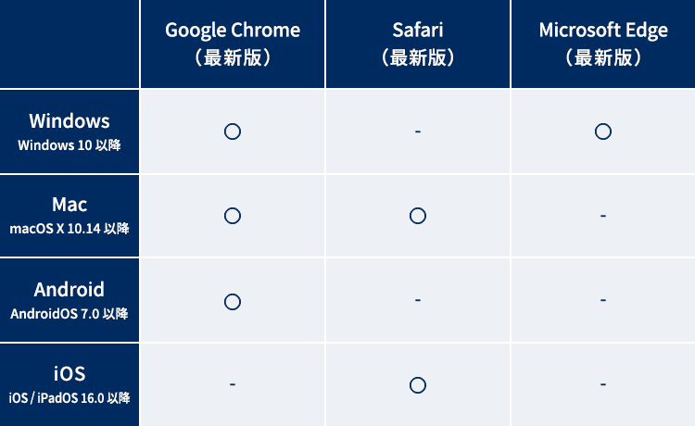Click the circle mark for Edge on Windows

click(603, 132)
